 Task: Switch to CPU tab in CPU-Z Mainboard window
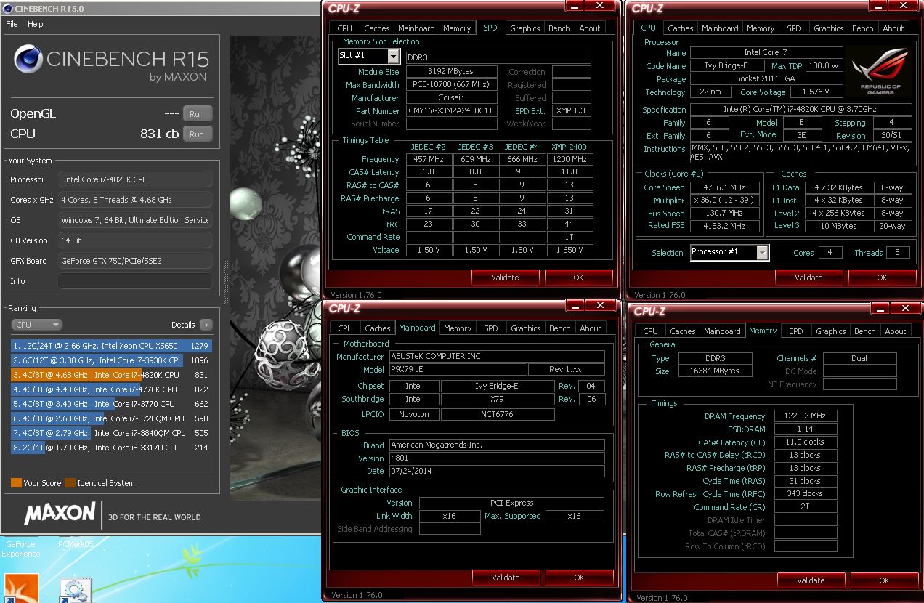coord(345,328)
